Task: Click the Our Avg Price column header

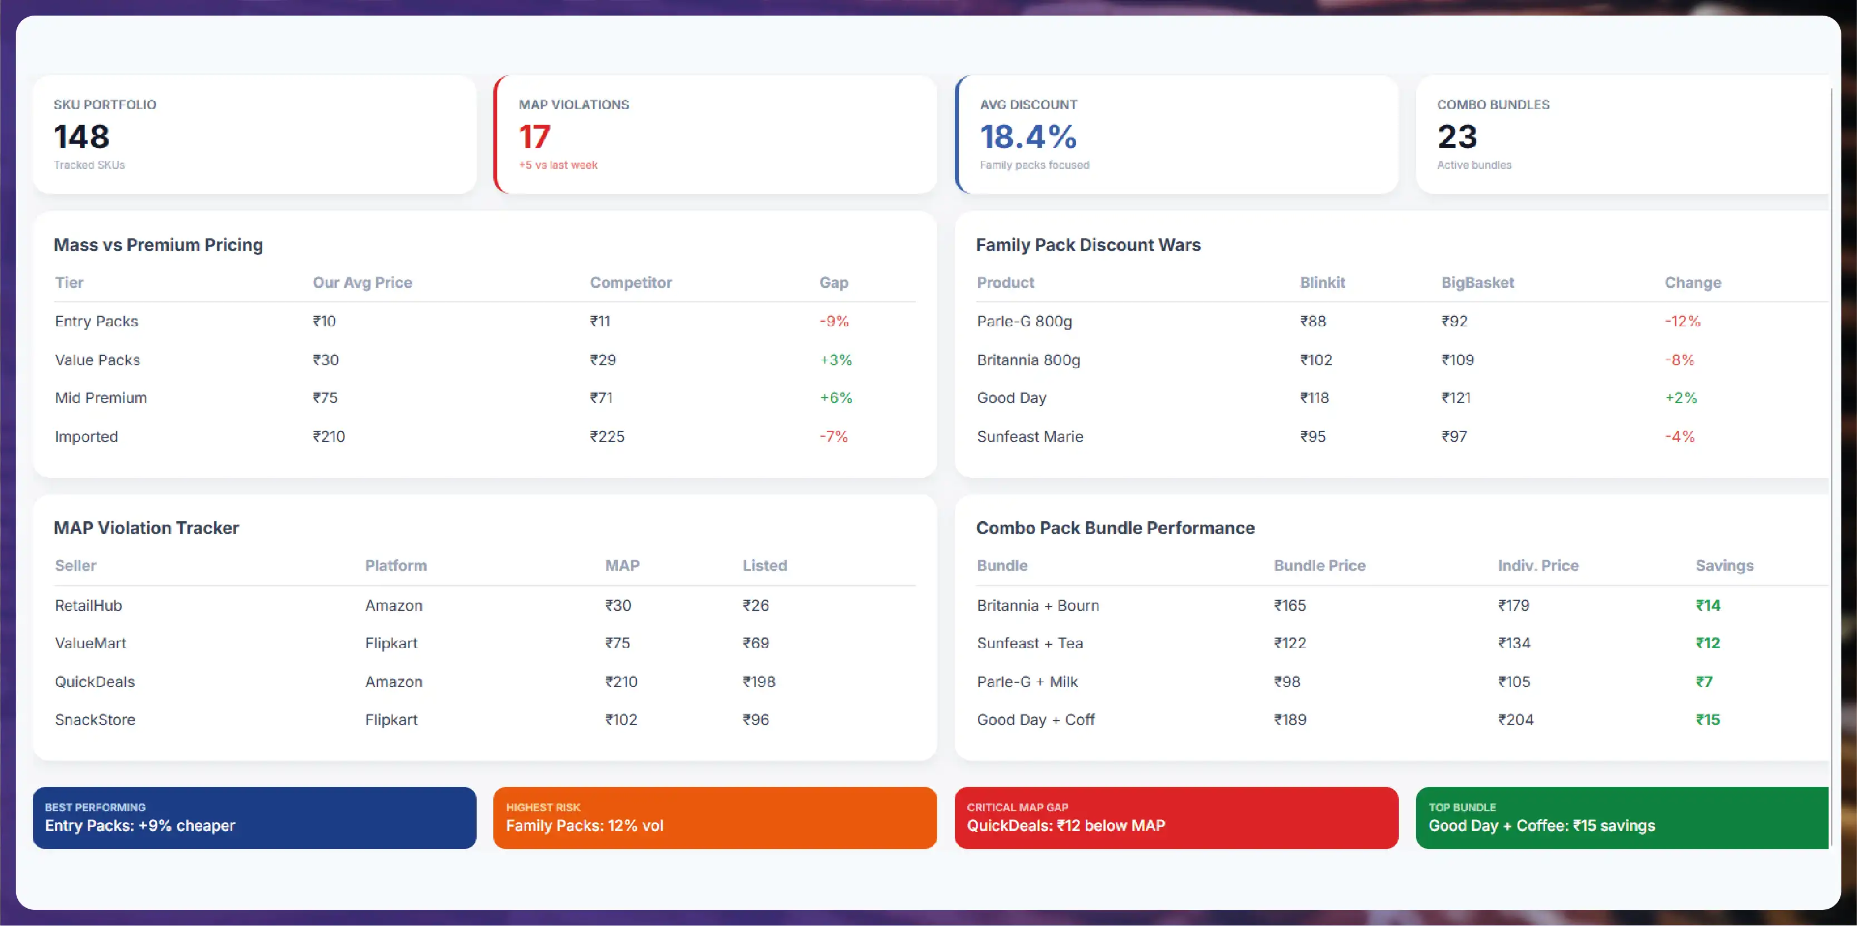Action: (x=362, y=282)
